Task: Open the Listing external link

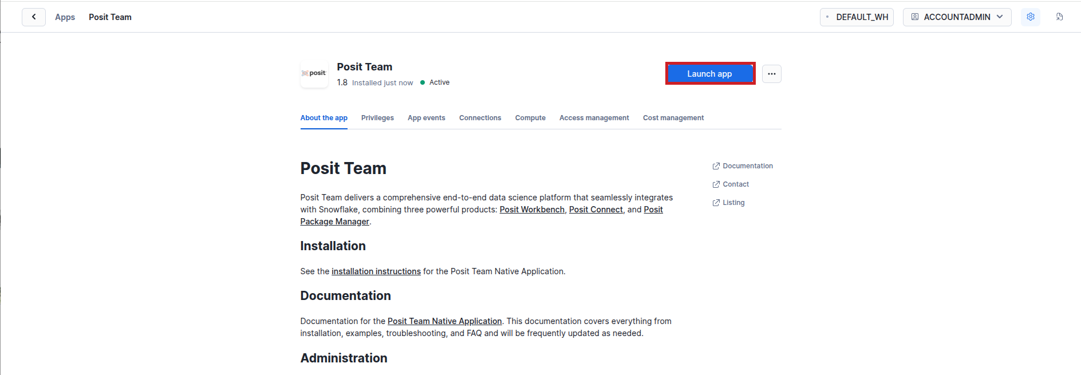Action: click(x=733, y=203)
